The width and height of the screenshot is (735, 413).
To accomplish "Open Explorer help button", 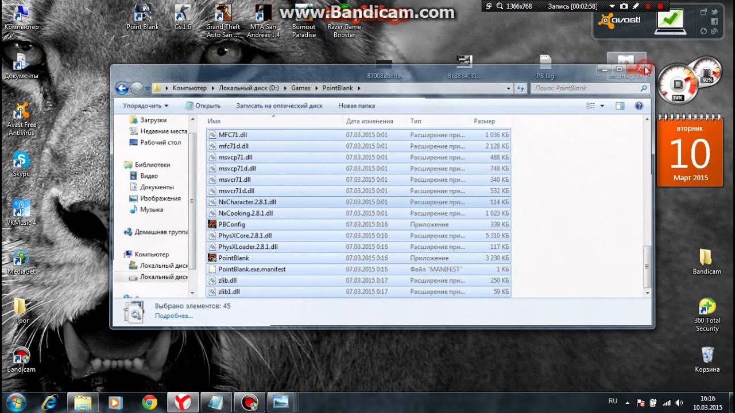I will pos(639,106).
